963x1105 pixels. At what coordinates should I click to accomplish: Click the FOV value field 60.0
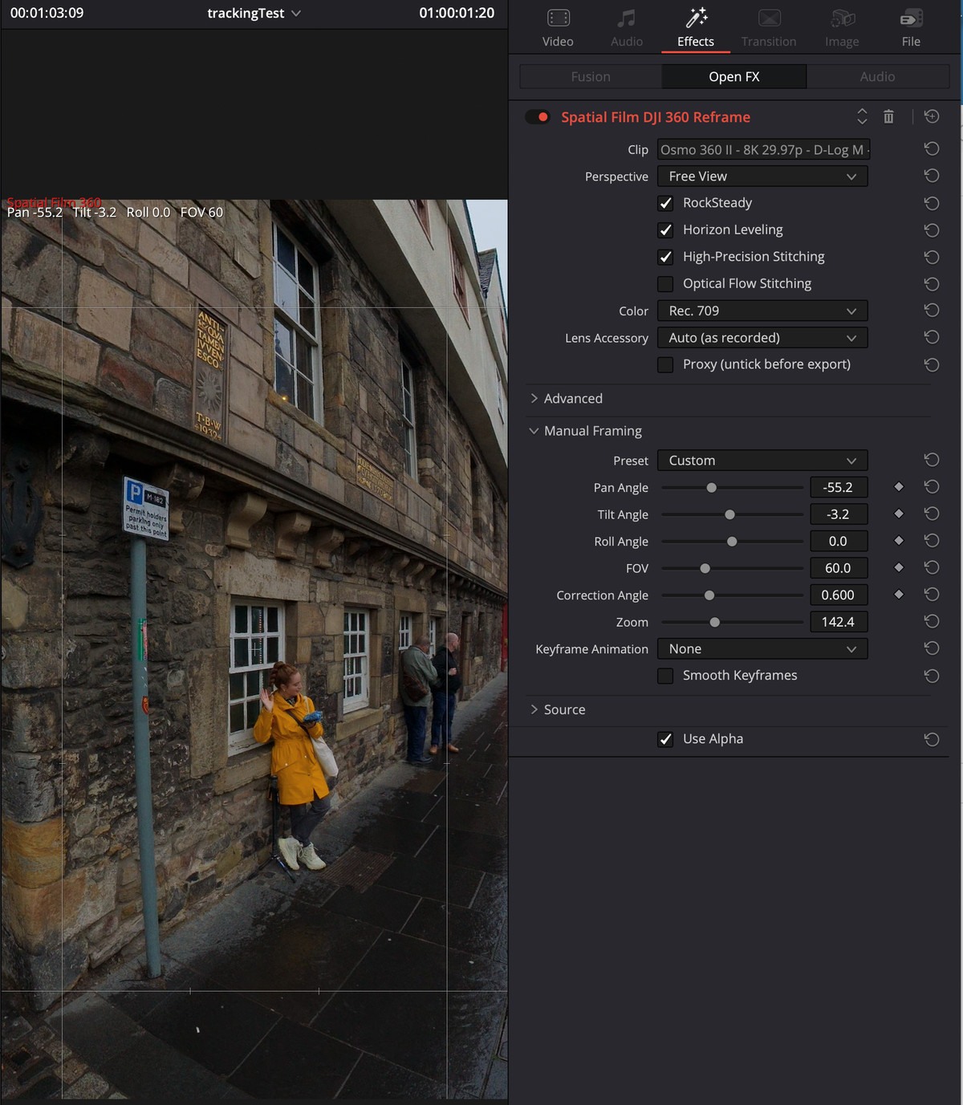point(839,568)
